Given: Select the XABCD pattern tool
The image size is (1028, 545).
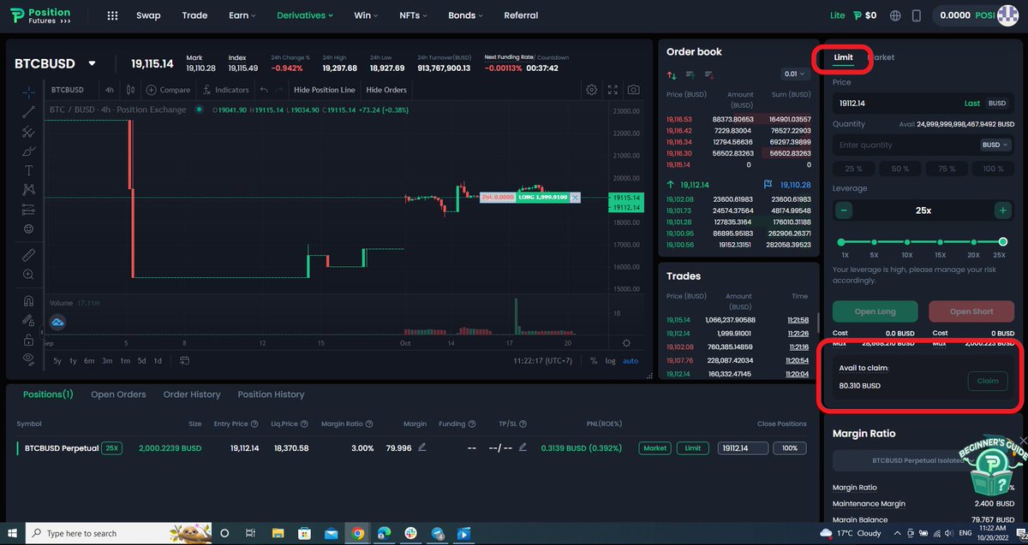Looking at the screenshot, I should [29, 189].
